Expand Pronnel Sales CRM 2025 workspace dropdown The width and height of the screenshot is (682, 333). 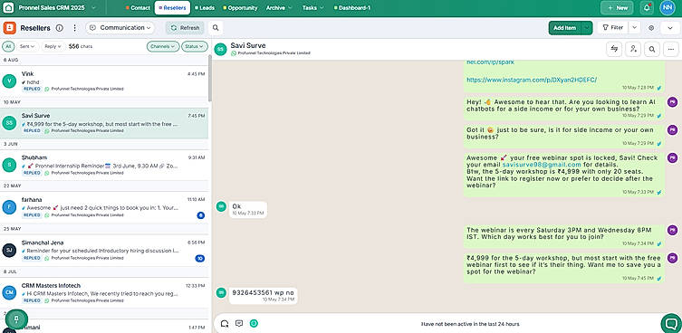pyautogui.click(x=94, y=8)
